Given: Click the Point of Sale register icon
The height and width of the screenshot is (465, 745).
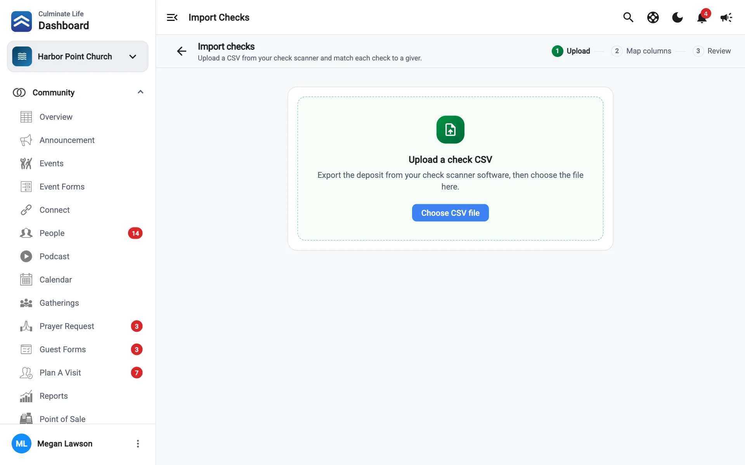Looking at the screenshot, I should point(26,418).
